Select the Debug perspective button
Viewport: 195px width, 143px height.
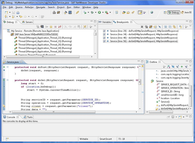(174, 13)
